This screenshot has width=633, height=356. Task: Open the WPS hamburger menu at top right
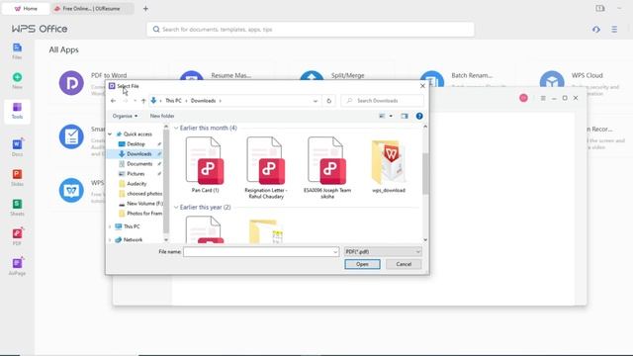tap(614, 30)
